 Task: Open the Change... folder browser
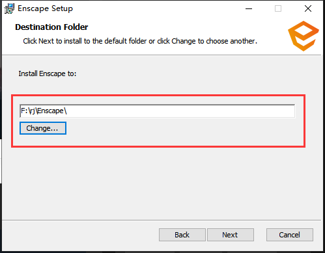pos(43,128)
